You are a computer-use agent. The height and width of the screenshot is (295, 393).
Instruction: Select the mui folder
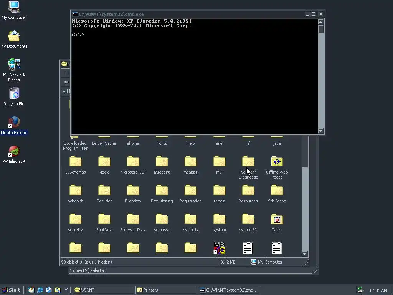point(219,165)
